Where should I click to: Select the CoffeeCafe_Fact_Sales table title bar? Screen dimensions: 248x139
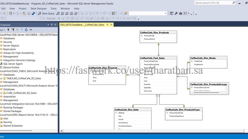click(x=158, y=58)
